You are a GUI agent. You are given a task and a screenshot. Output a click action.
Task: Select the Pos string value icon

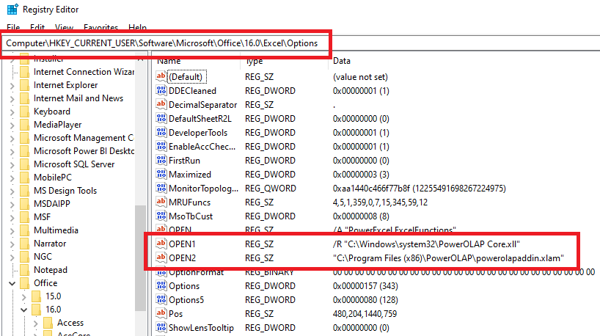pos(161,313)
